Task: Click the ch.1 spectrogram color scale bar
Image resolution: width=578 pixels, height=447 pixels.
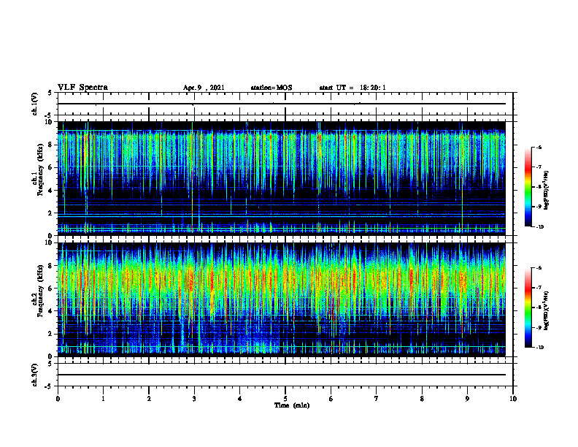Action: pos(528,187)
